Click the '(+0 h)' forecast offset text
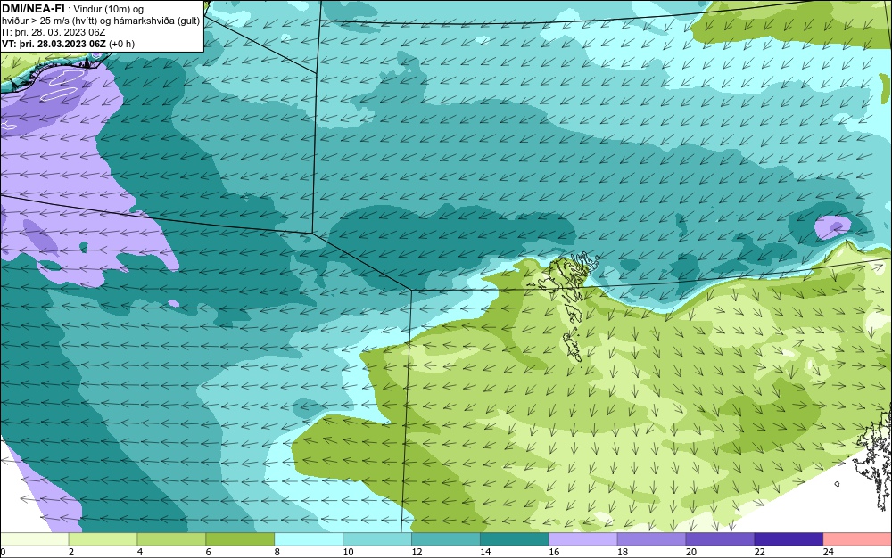This screenshot has width=892, height=558. [121, 44]
